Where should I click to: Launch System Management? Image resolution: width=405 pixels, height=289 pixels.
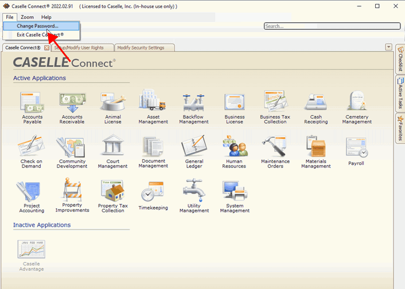click(x=235, y=196)
